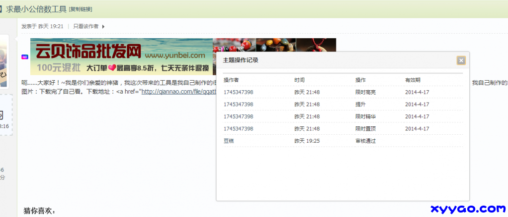The height and width of the screenshot is (217, 508).
Task: Click operator name 豆糕
Action: click(229, 141)
